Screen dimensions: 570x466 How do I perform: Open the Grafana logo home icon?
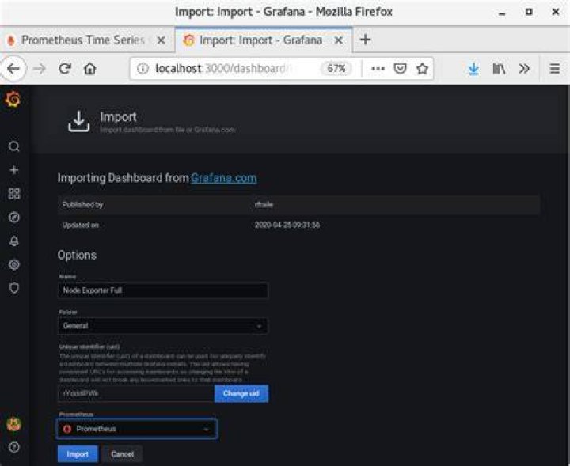[13, 100]
